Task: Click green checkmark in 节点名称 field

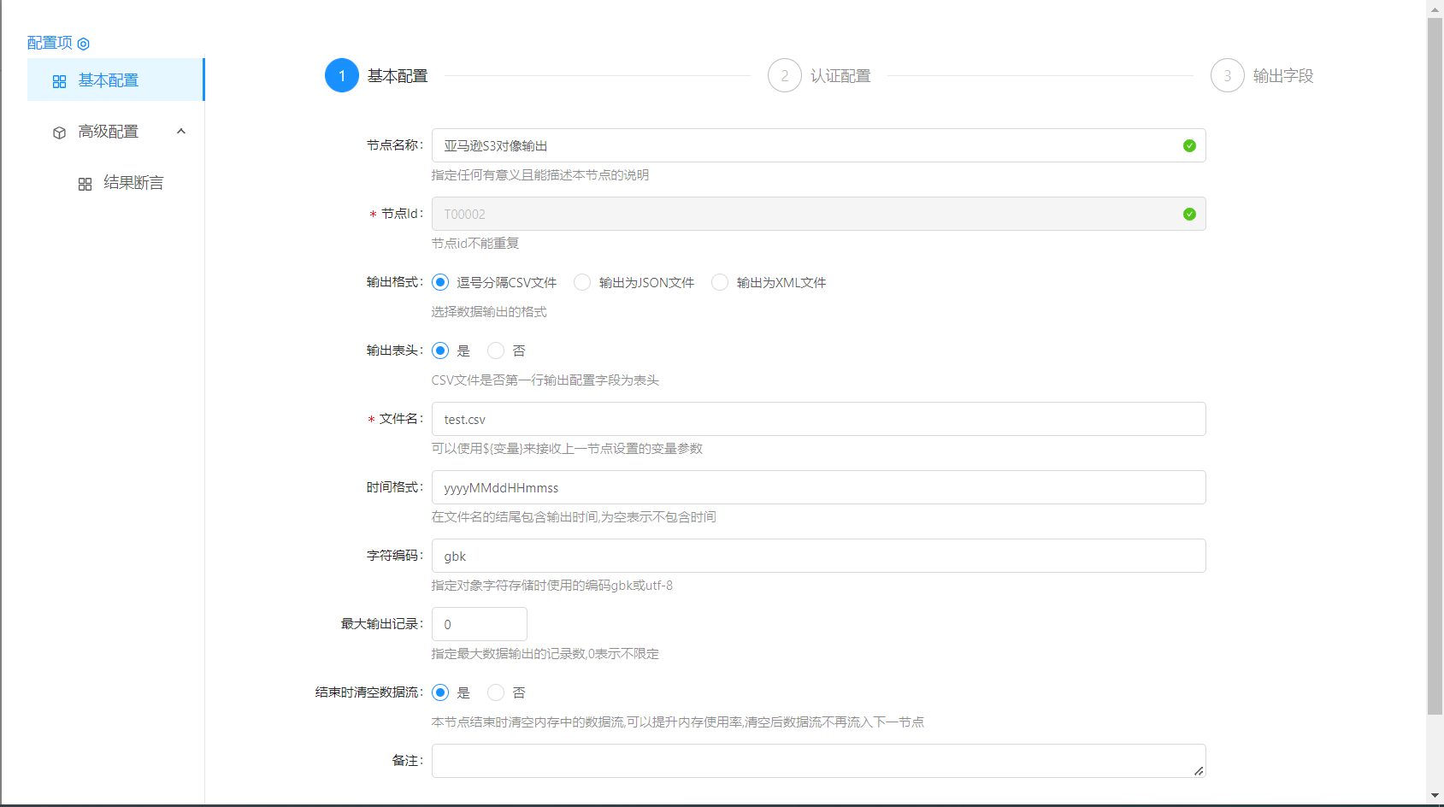Action: click(x=1188, y=146)
